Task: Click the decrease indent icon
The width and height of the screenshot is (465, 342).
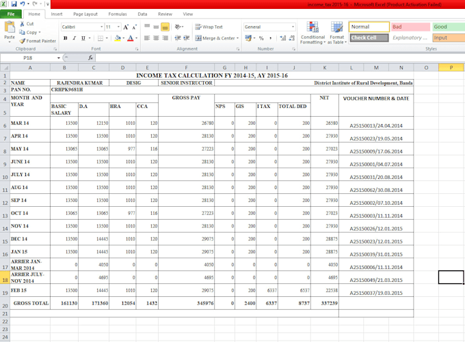Action: coord(178,38)
